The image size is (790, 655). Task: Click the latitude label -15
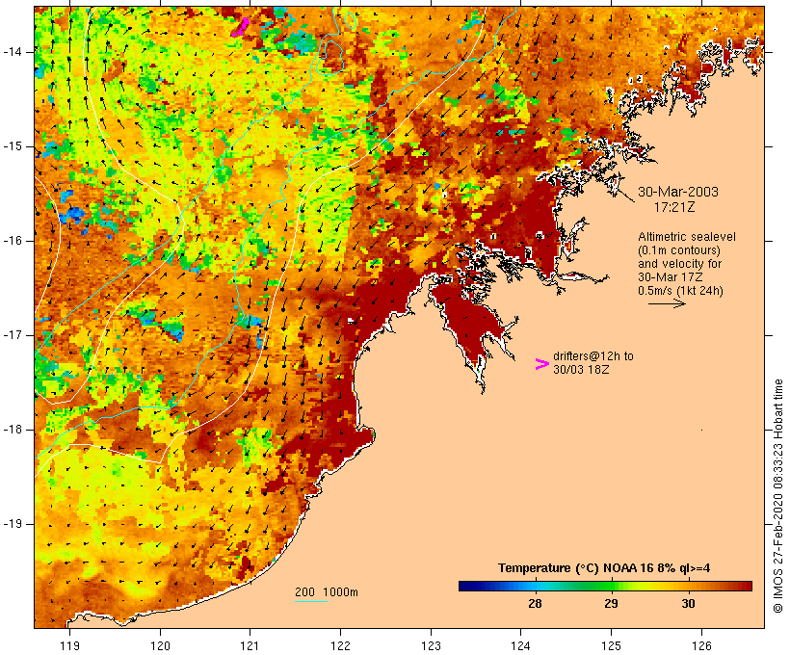13,146
